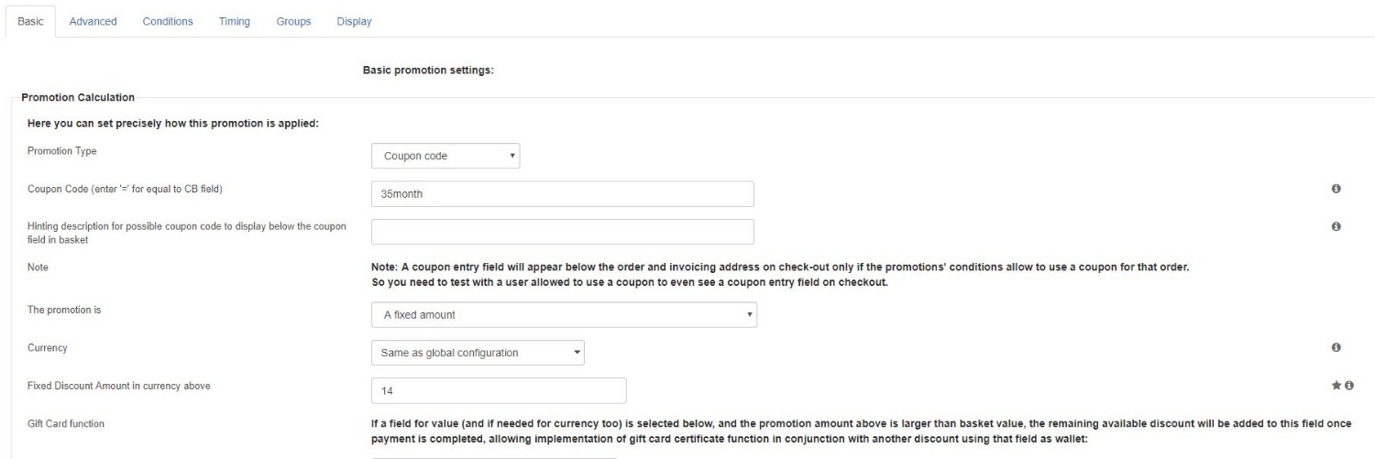Viewport: 1375px width, 459px height.
Task: Select the Basic tab
Action: click(30, 22)
